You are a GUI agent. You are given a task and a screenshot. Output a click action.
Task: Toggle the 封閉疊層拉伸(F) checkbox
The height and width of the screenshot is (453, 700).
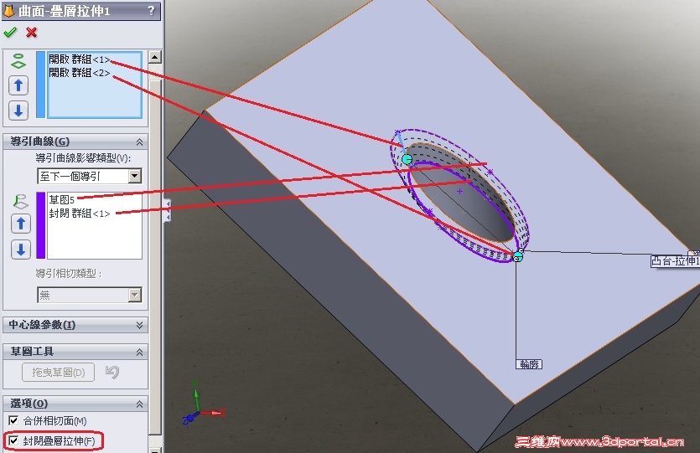(x=14, y=441)
